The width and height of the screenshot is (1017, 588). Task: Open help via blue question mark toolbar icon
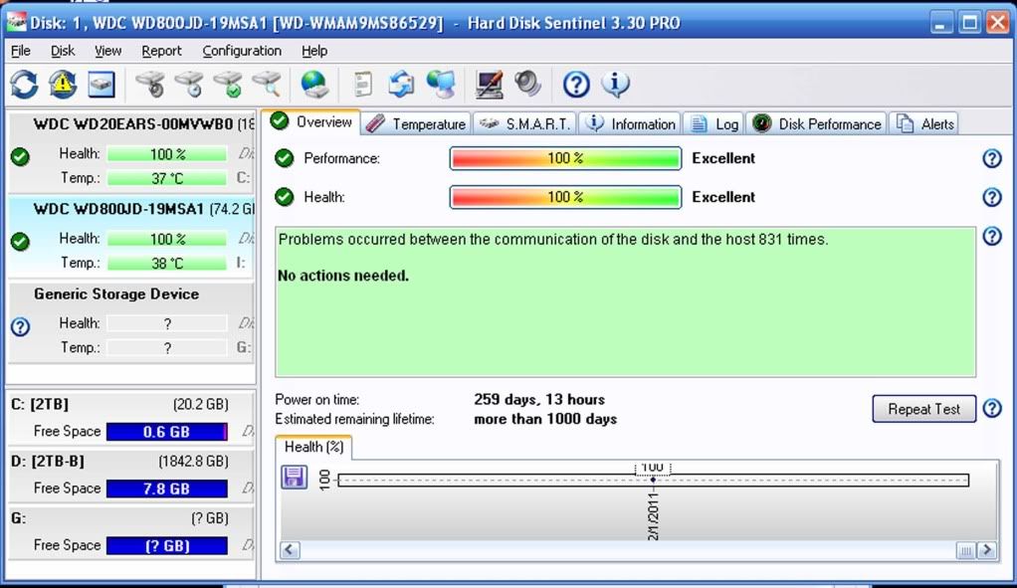[576, 85]
